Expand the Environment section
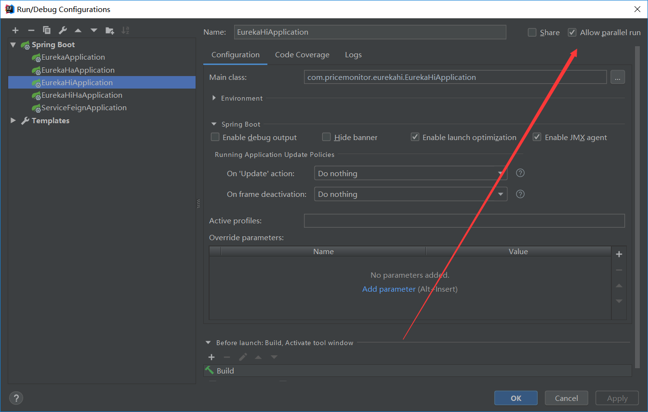The image size is (648, 412). pyautogui.click(x=214, y=98)
